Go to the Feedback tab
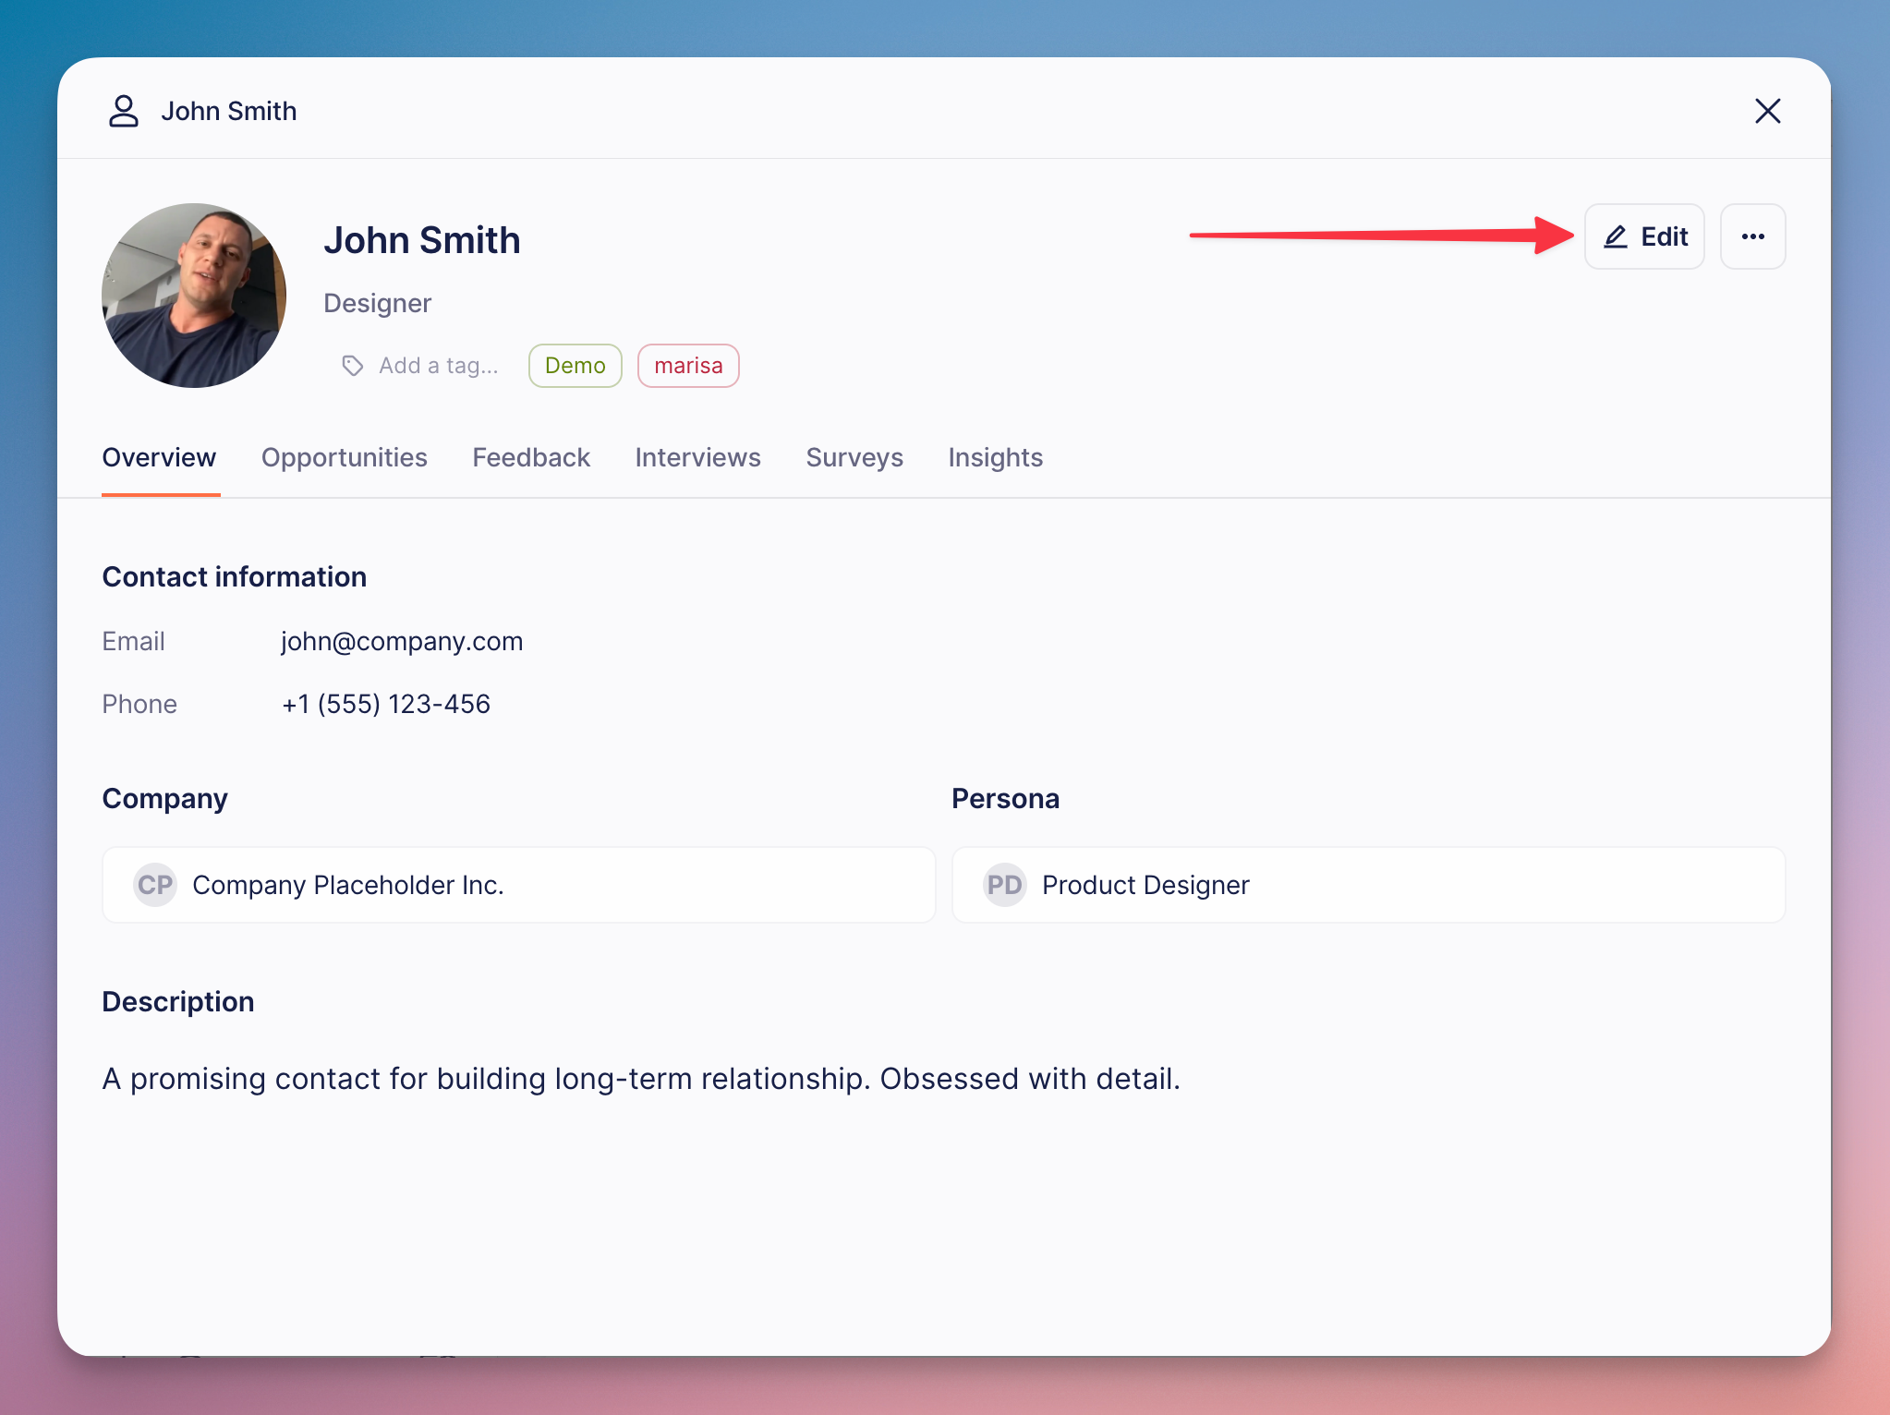The image size is (1890, 1415). tap(531, 457)
